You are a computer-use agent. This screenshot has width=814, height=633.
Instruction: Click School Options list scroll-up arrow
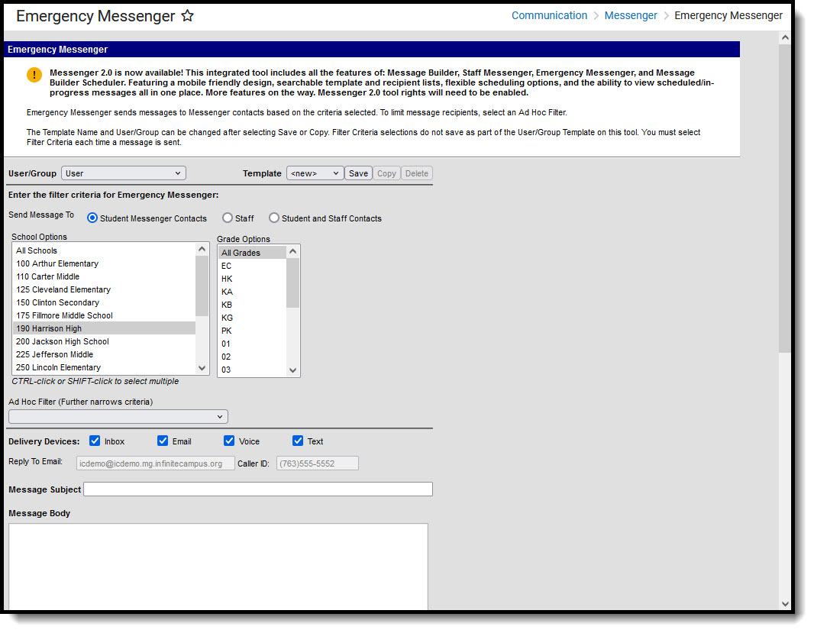[202, 250]
